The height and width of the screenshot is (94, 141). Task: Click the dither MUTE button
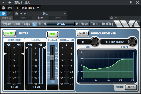(131, 87)
